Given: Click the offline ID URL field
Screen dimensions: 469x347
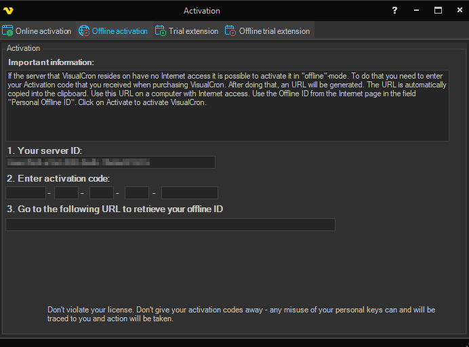Looking at the screenshot, I should (x=170, y=224).
